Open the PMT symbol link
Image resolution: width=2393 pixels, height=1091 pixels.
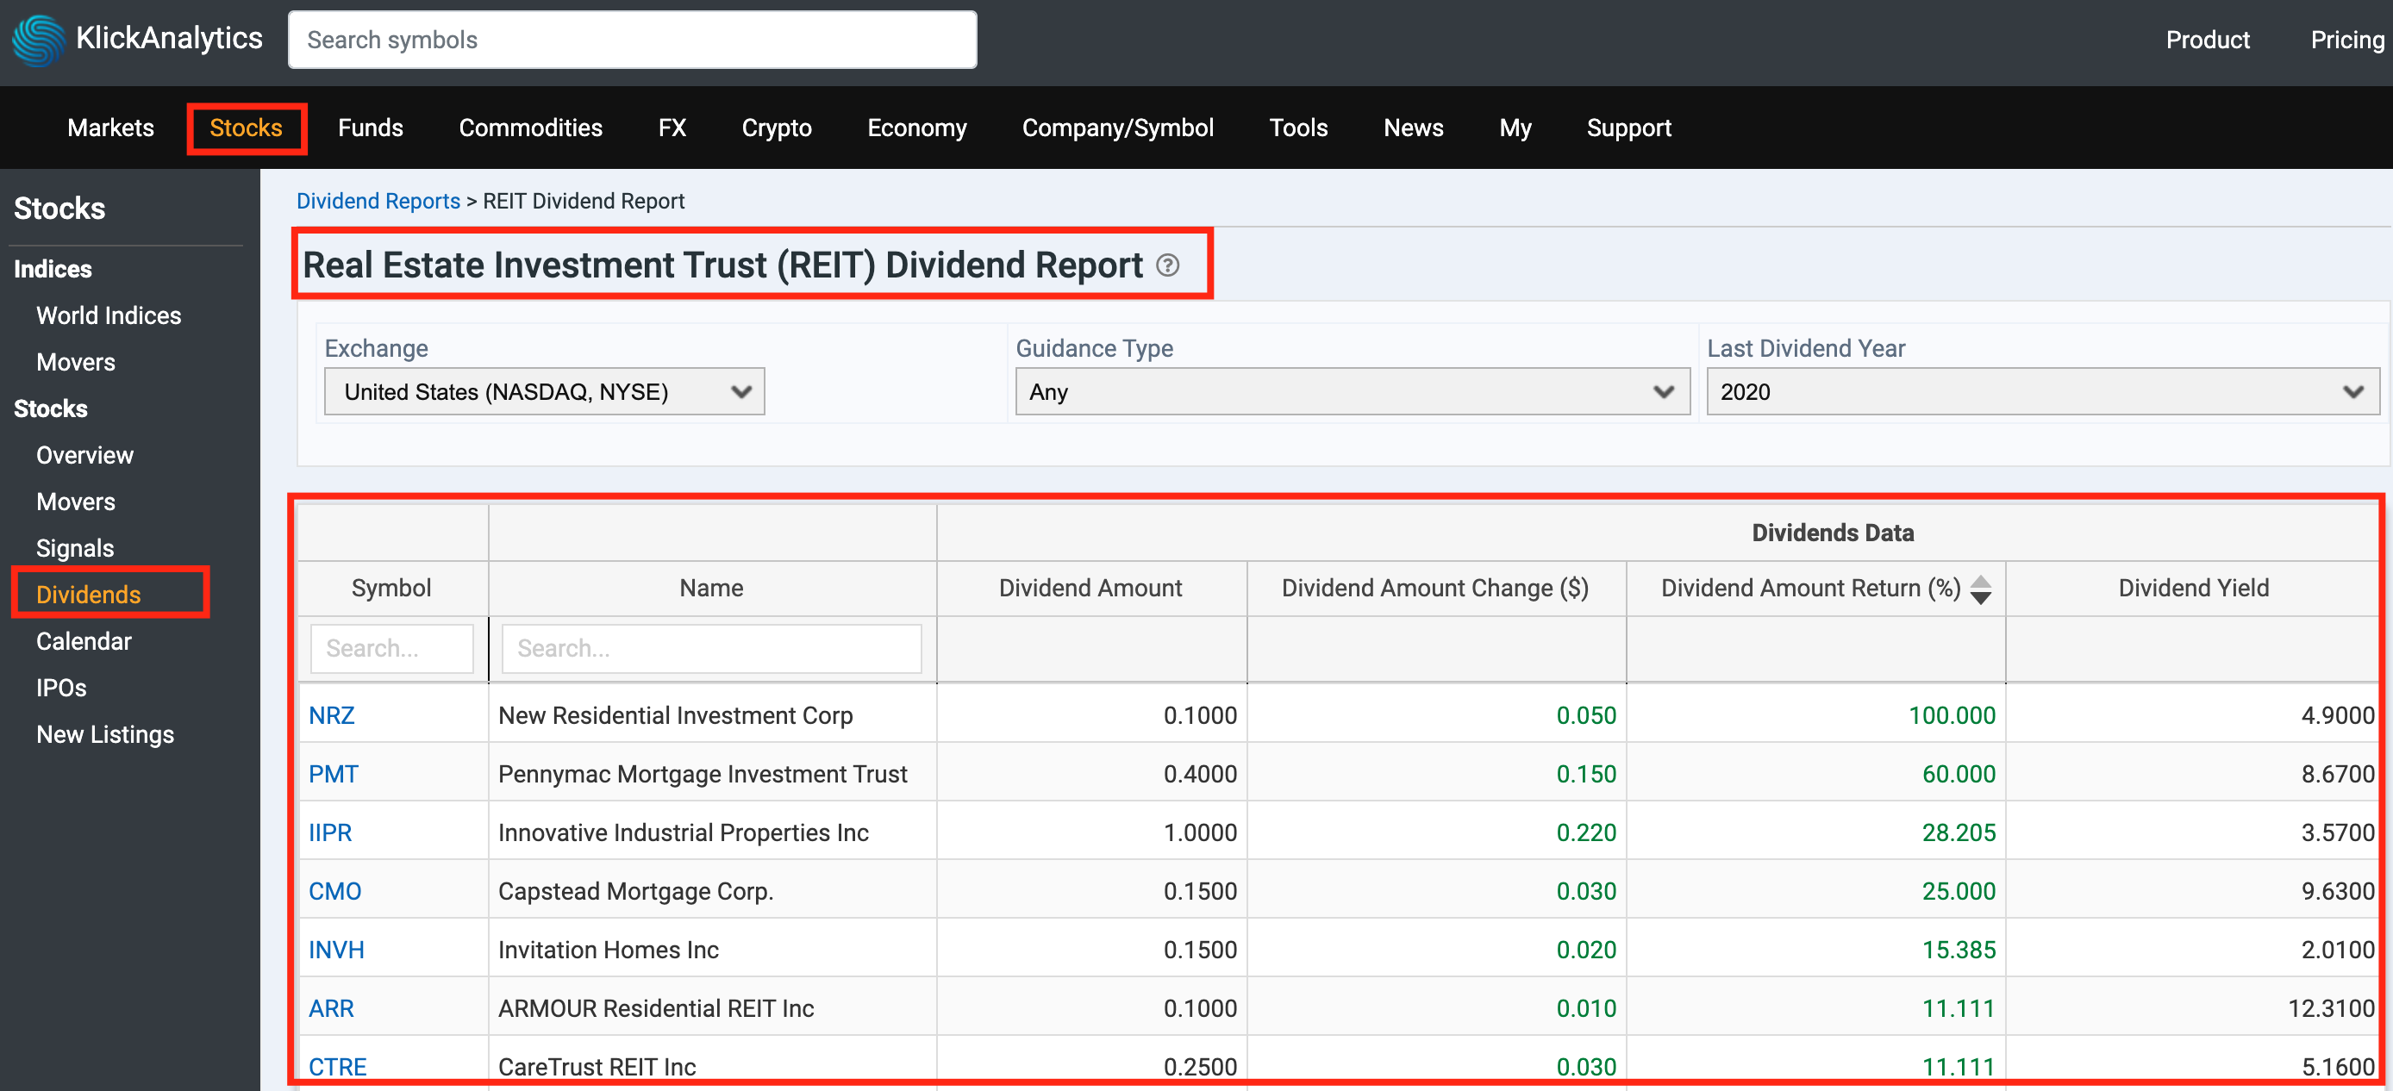(x=334, y=774)
